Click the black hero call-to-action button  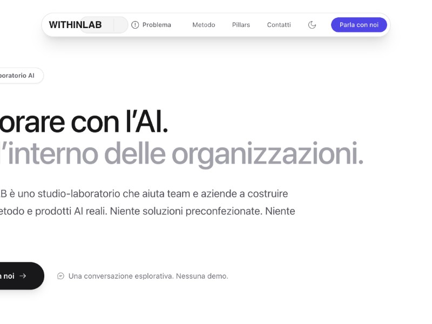pos(16,276)
